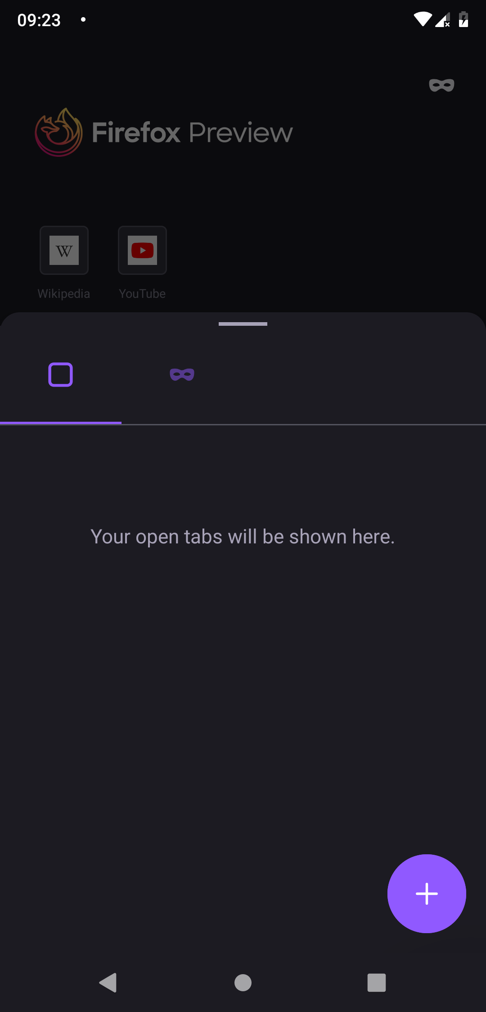The image size is (486, 1012).
Task: Tap the Android back navigation triangle
Action: (x=108, y=983)
